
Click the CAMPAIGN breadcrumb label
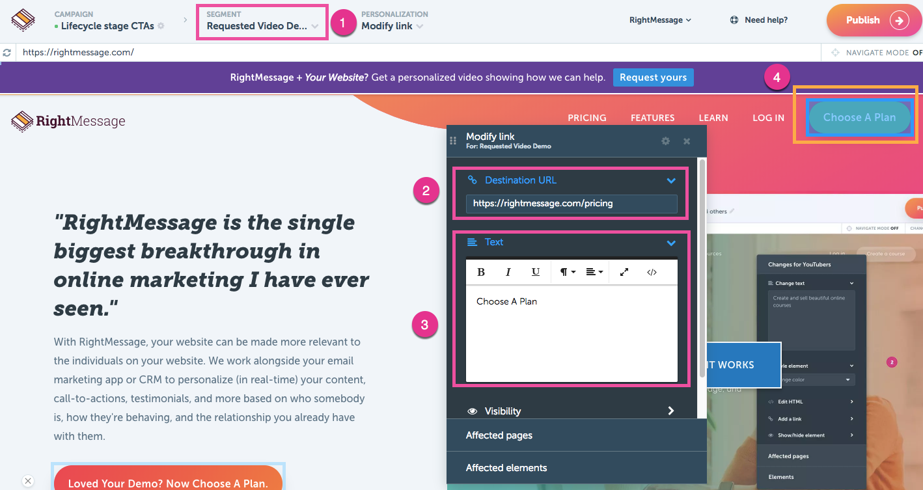point(74,14)
